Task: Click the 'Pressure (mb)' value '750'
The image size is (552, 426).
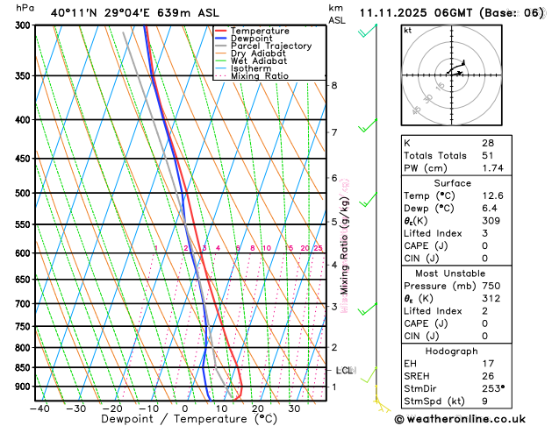Action: [491, 286]
